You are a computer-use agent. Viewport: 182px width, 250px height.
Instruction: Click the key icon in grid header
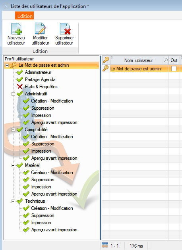[x=106, y=60]
